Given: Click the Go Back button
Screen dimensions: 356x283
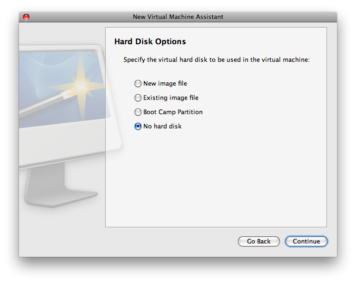Looking at the screenshot, I should [x=258, y=241].
